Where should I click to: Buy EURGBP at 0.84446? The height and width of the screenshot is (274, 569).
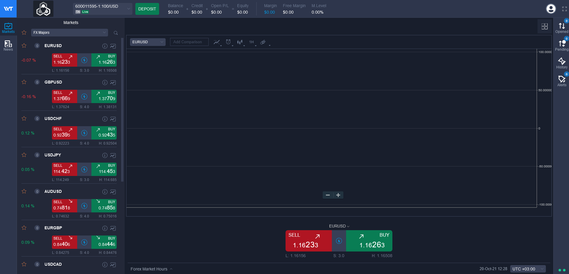pyautogui.click(x=104, y=242)
